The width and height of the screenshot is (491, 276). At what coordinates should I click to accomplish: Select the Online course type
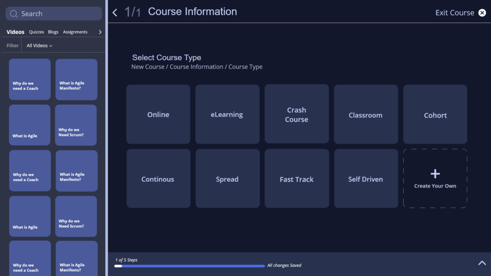click(158, 114)
